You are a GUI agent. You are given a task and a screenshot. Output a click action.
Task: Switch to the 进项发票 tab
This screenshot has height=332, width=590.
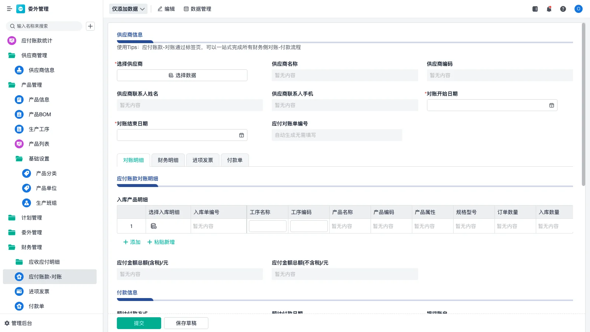tap(202, 160)
